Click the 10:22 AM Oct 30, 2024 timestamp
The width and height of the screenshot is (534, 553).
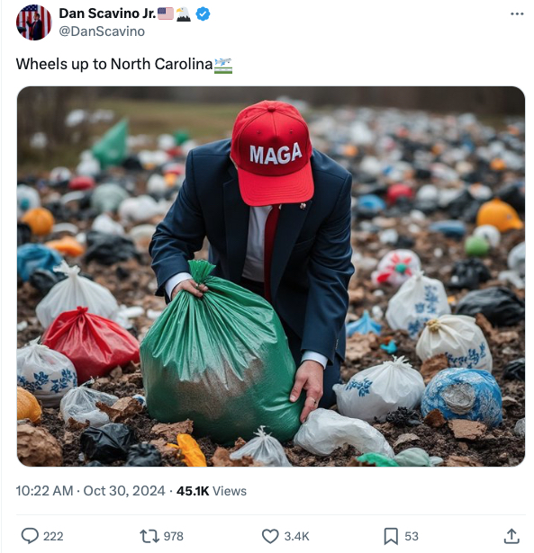pyautogui.click(x=90, y=491)
